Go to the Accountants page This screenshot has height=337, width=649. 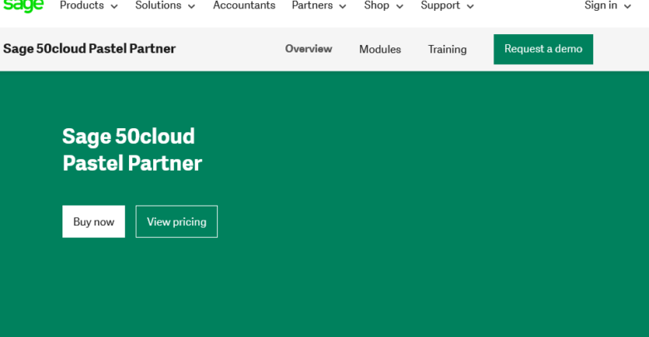(x=244, y=6)
